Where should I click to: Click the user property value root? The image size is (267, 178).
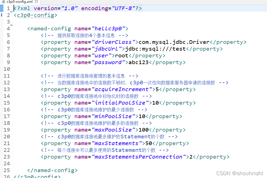(x=121, y=55)
